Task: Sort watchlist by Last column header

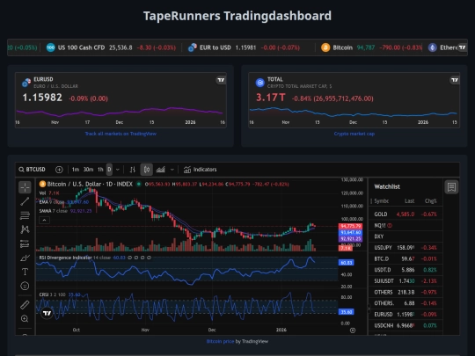Action: (x=410, y=201)
